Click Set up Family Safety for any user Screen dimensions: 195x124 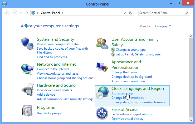[x=138, y=54]
